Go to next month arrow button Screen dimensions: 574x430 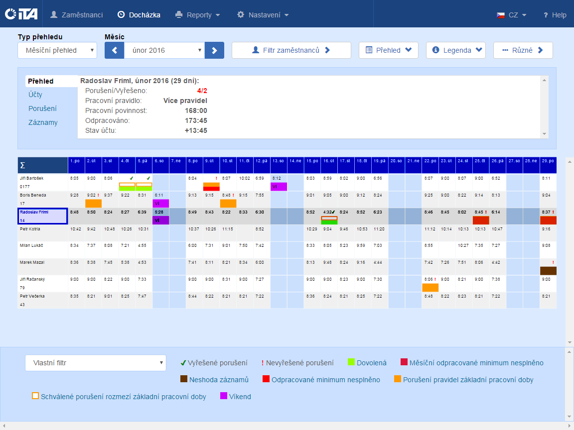[x=215, y=50]
